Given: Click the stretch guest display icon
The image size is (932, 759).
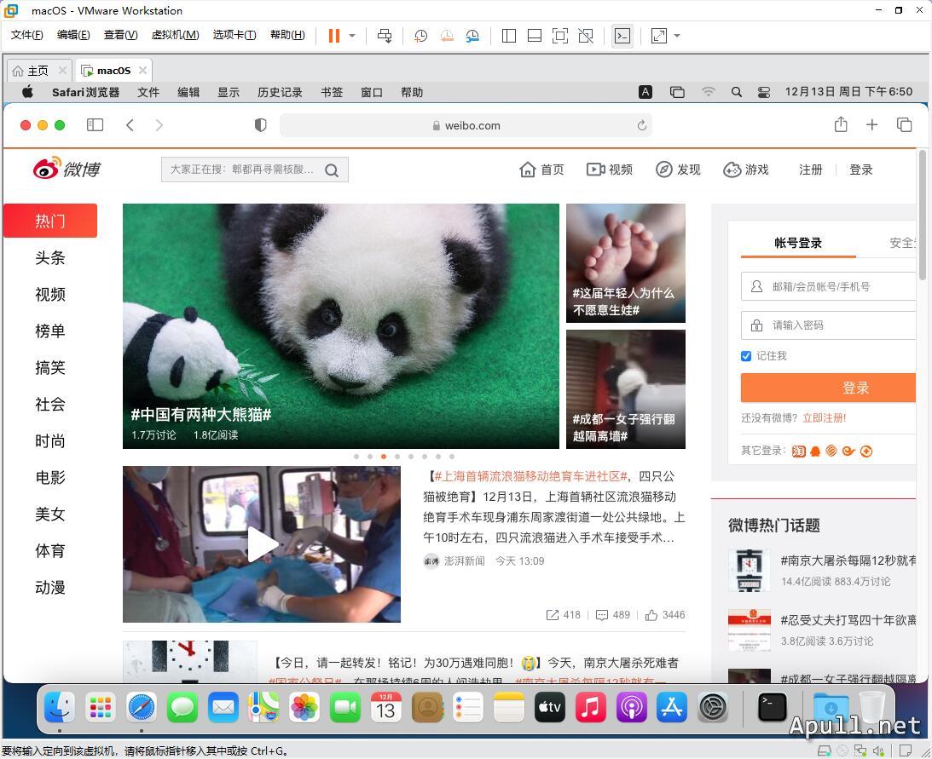Looking at the screenshot, I should click(x=658, y=36).
